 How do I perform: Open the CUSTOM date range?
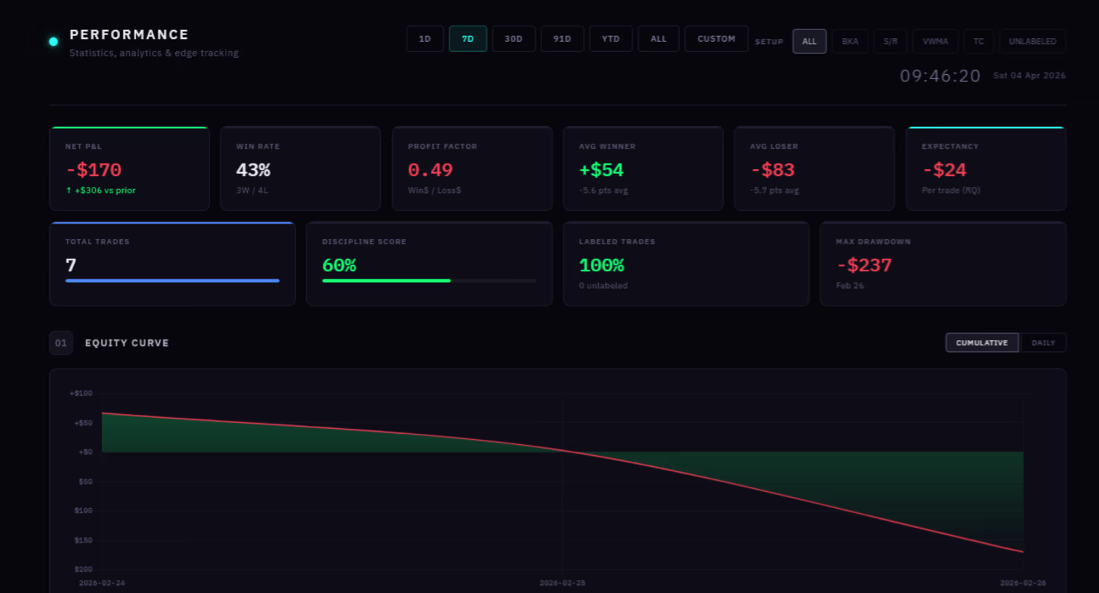[x=717, y=39]
